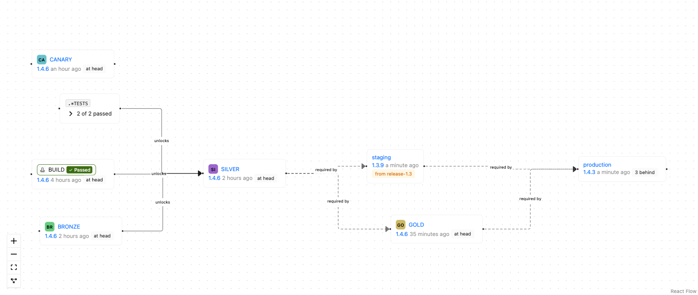Click the '2 of 2 passed' text
Image resolution: width=698 pixels, height=295 pixels.
coord(94,114)
